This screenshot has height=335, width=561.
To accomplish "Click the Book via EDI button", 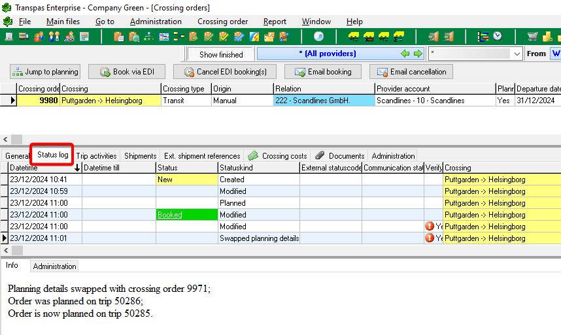I will point(127,72).
